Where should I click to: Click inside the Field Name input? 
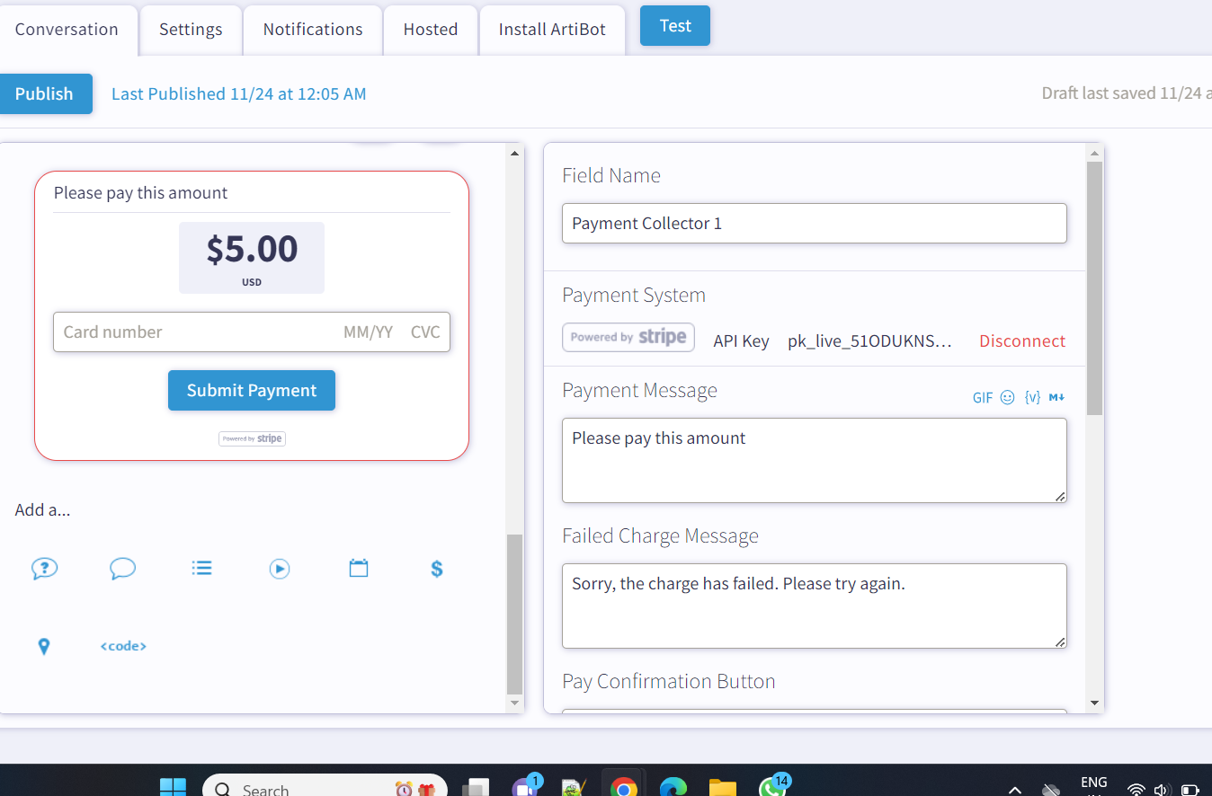[814, 223]
